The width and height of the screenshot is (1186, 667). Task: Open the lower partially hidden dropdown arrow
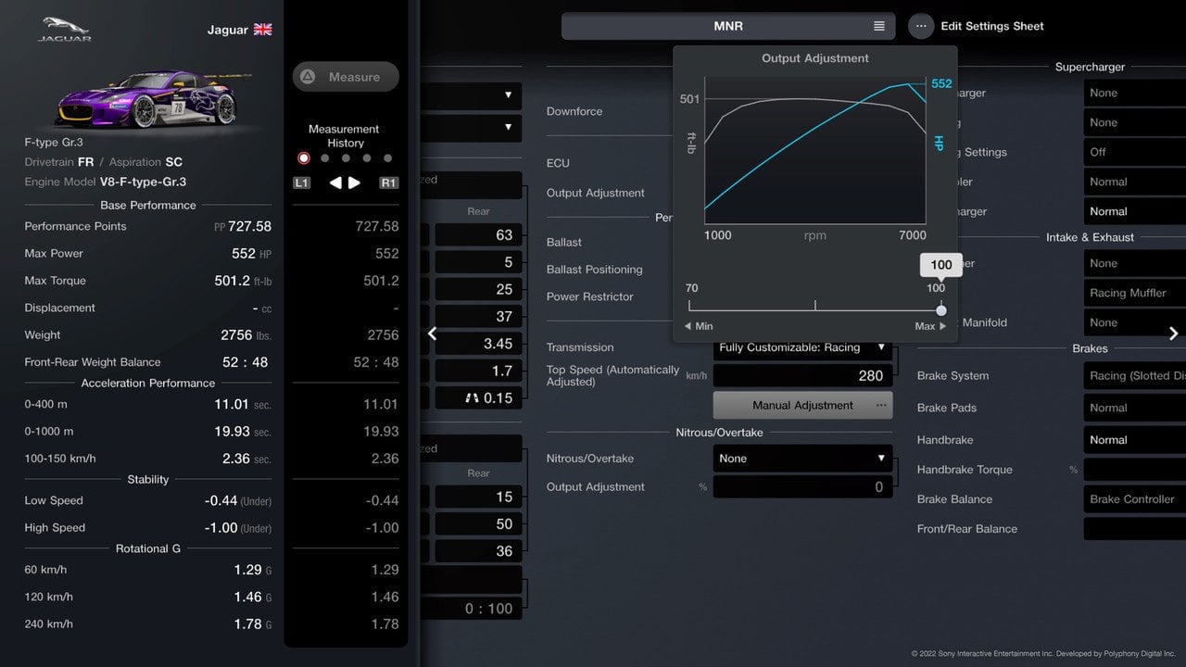[508, 127]
